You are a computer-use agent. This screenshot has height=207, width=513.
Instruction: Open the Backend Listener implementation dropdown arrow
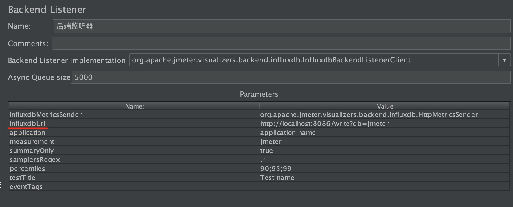504,60
